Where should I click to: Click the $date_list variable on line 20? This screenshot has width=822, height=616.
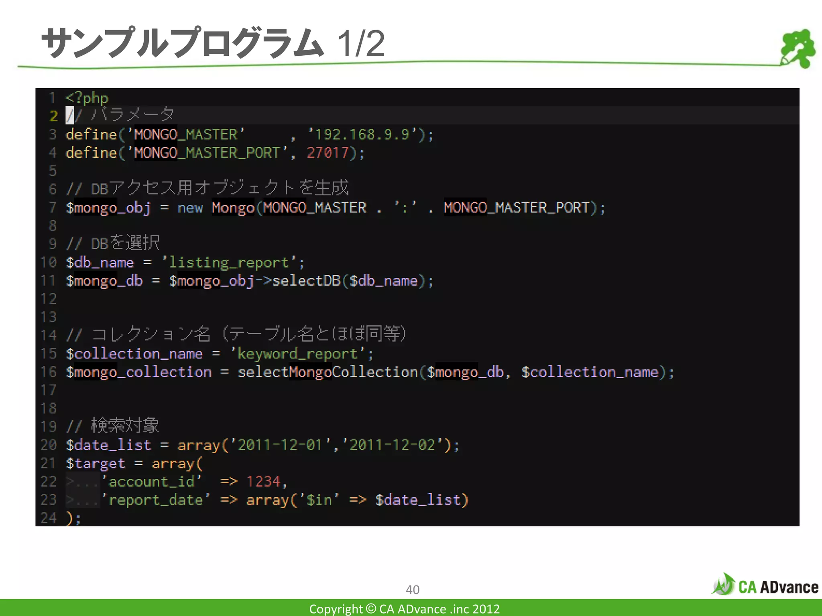pyautogui.click(x=108, y=445)
